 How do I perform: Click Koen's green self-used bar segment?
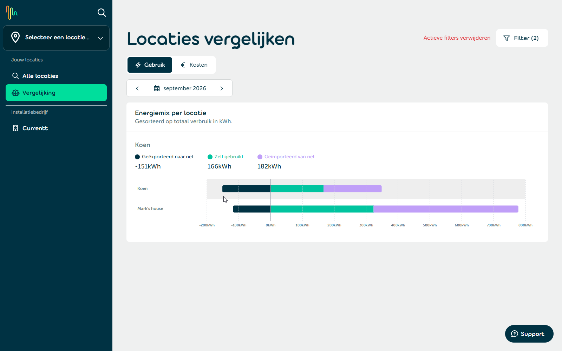coord(297,189)
